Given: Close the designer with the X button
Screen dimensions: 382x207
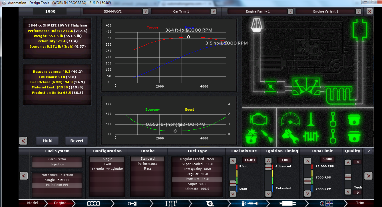Looking at the screenshot, I should pos(369,11).
